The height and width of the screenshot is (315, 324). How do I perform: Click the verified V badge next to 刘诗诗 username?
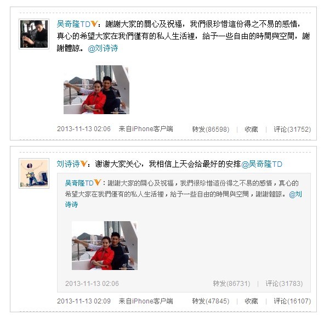pyautogui.click(x=83, y=164)
